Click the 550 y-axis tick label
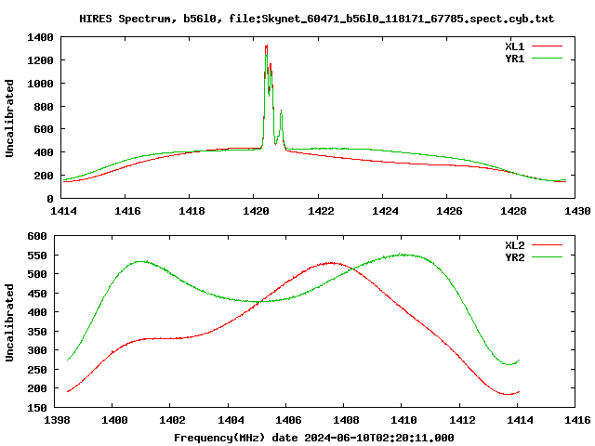 pos(37,256)
